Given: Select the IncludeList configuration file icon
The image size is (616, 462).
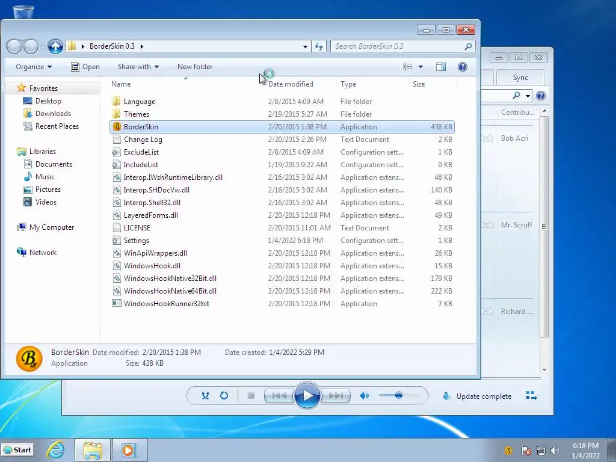Looking at the screenshot, I should [x=116, y=165].
